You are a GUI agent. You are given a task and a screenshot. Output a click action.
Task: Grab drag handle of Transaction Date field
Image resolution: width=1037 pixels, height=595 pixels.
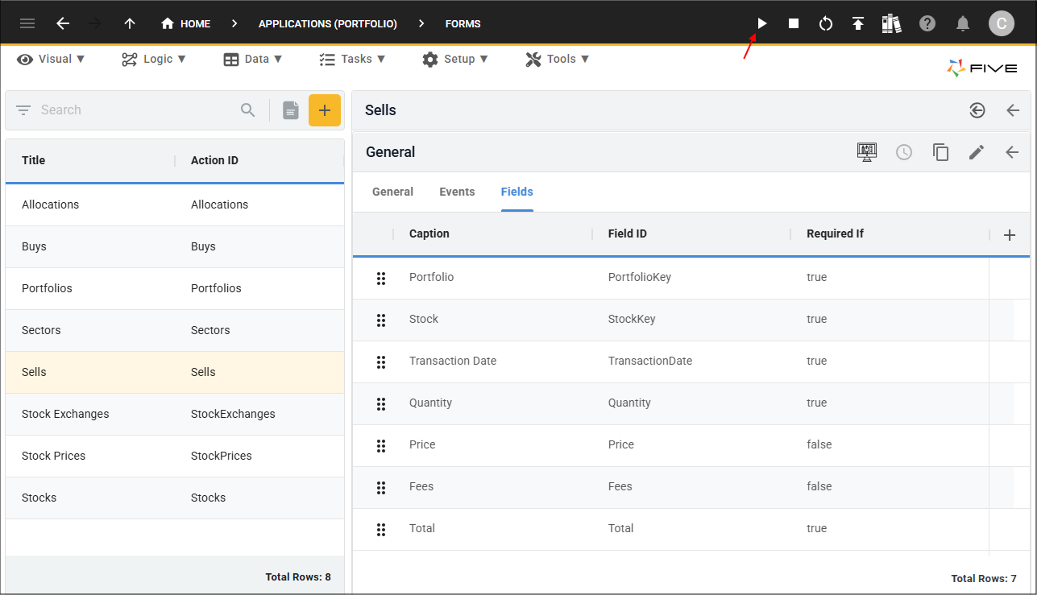381,362
